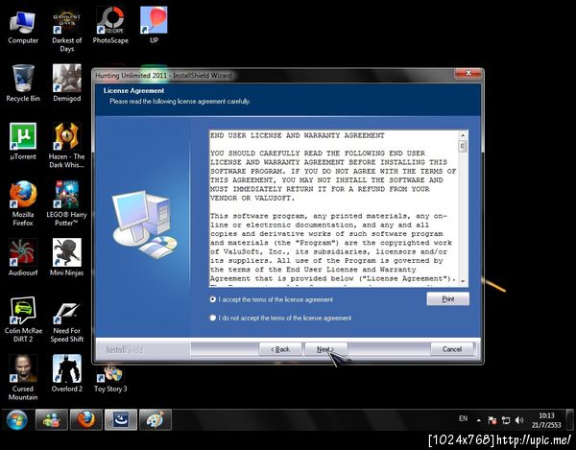The height and width of the screenshot is (450, 576).
Task: Click "END USER LICENSE AND WARRANTY AGREEMENT" heading
Action: click(297, 135)
